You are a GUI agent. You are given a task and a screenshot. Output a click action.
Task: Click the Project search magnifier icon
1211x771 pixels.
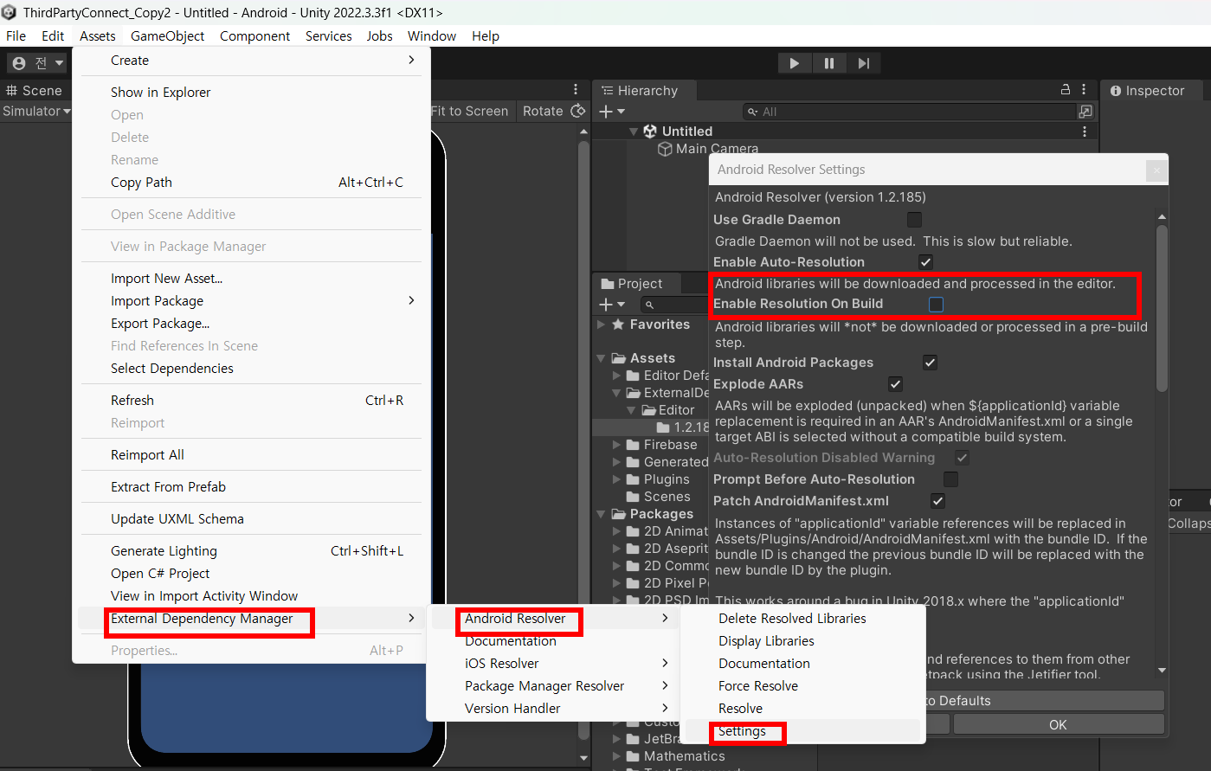pos(650,305)
